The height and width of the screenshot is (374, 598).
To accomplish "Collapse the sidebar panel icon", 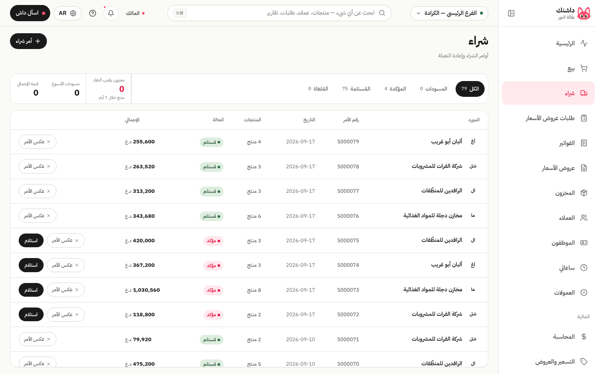I will pyautogui.click(x=511, y=13).
